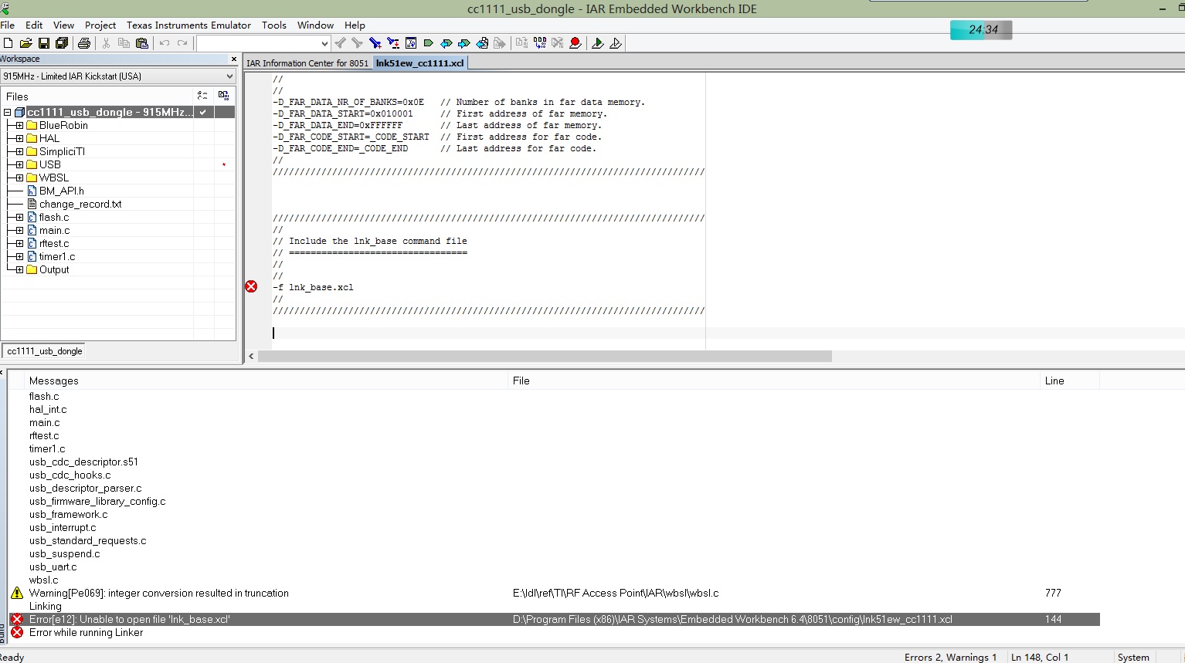
Task: Click the File column header in build log
Action: [775, 381]
